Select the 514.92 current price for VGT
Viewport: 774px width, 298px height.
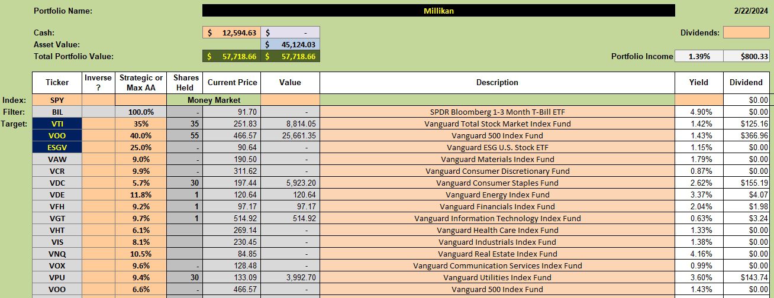[231, 218]
